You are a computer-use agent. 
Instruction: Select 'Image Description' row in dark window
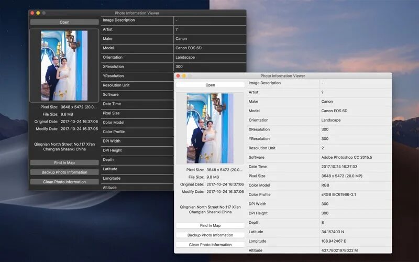pos(173,20)
